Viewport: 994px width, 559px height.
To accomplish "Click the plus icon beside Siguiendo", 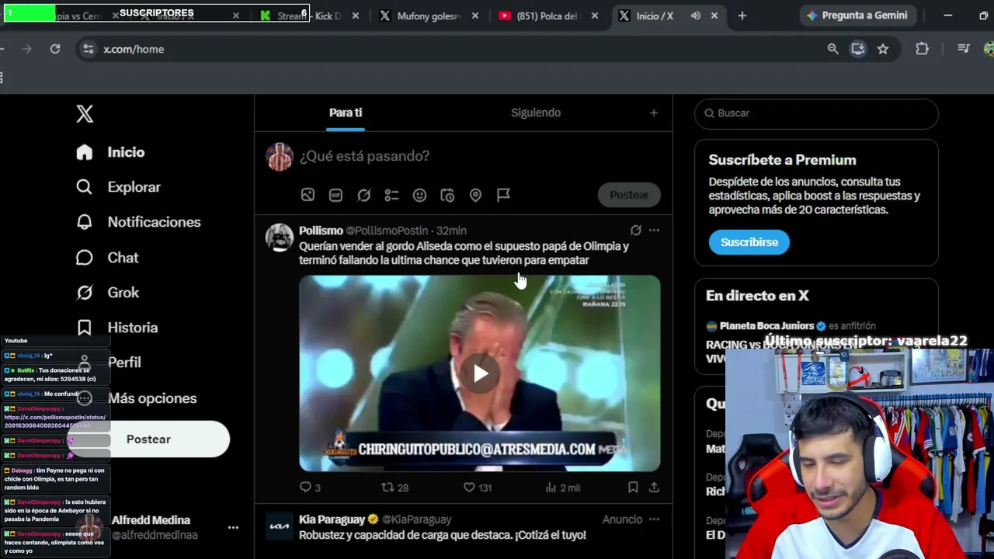I will [x=654, y=113].
